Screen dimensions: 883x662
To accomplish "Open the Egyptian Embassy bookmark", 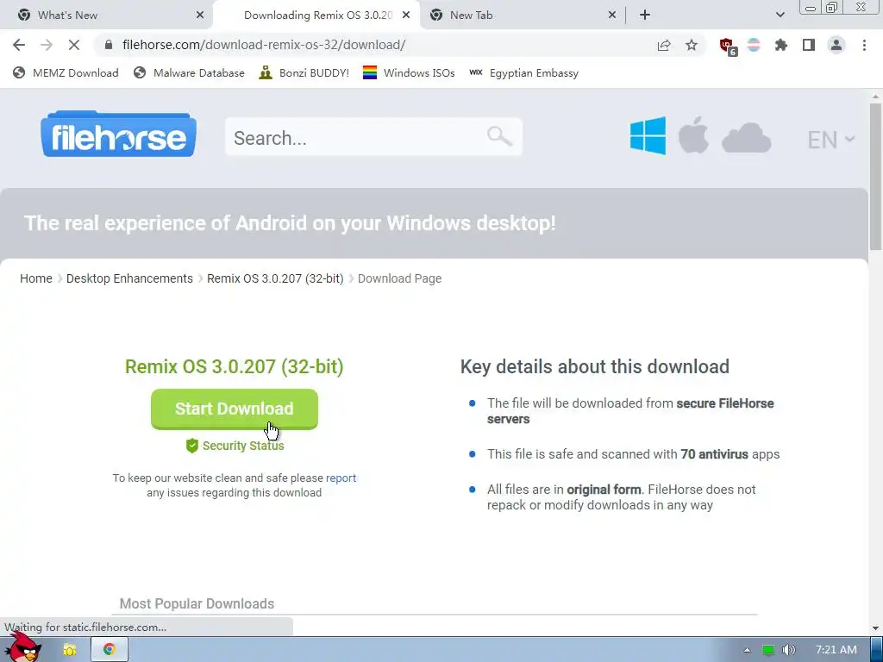I will [523, 72].
